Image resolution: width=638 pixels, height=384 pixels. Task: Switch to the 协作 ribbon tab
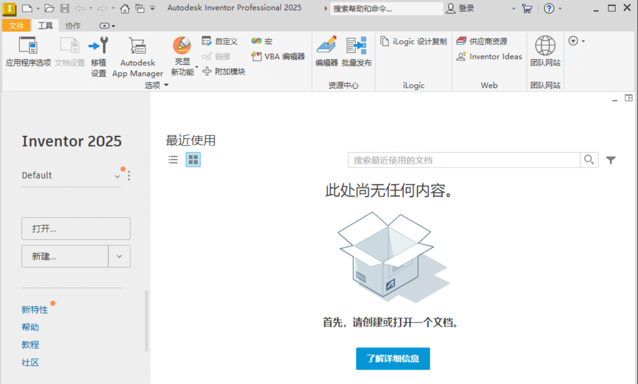click(73, 26)
